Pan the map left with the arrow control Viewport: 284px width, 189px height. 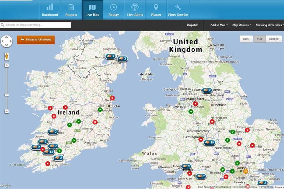click(x=3, y=41)
